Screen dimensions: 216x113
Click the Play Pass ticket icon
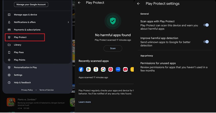(x=9, y=52)
